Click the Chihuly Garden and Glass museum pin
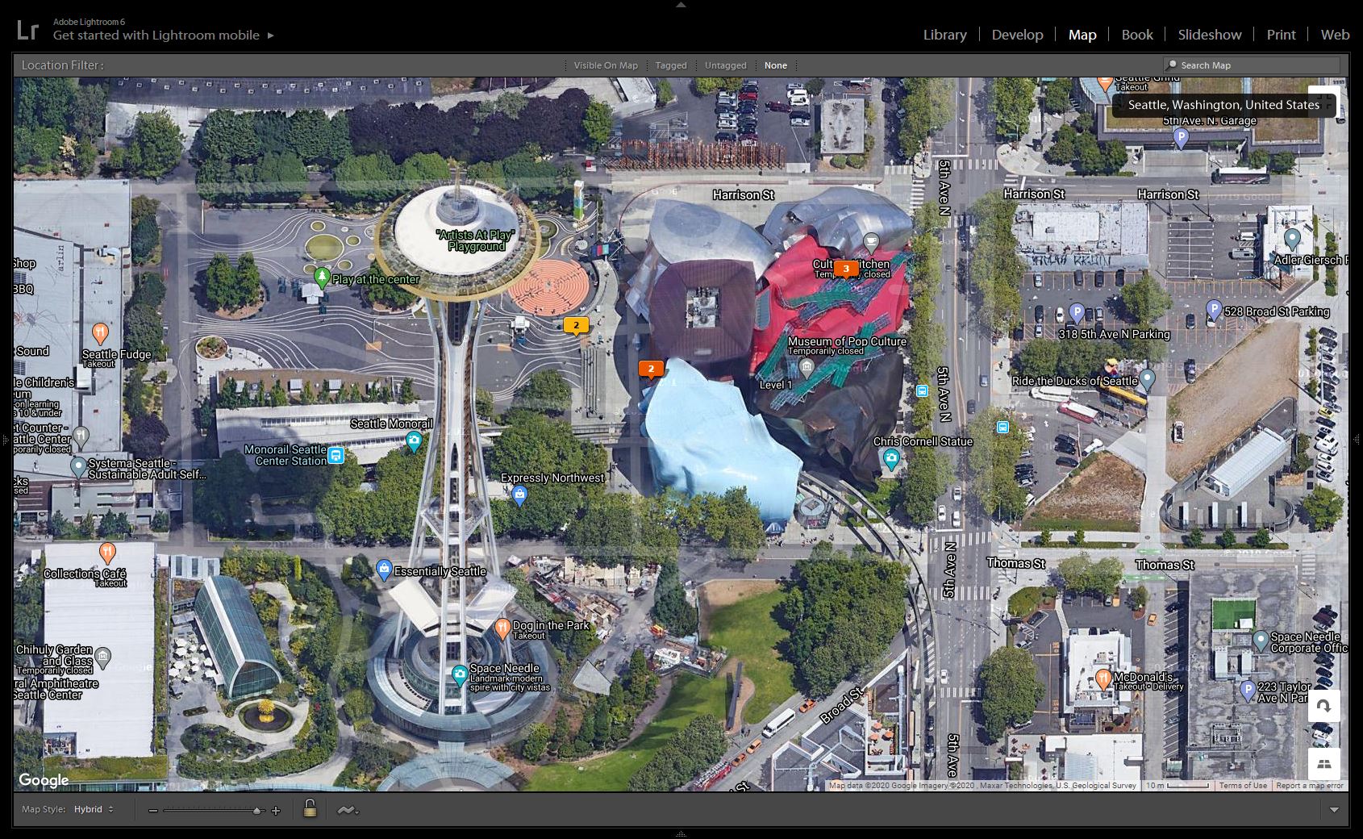 tap(103, 659)
